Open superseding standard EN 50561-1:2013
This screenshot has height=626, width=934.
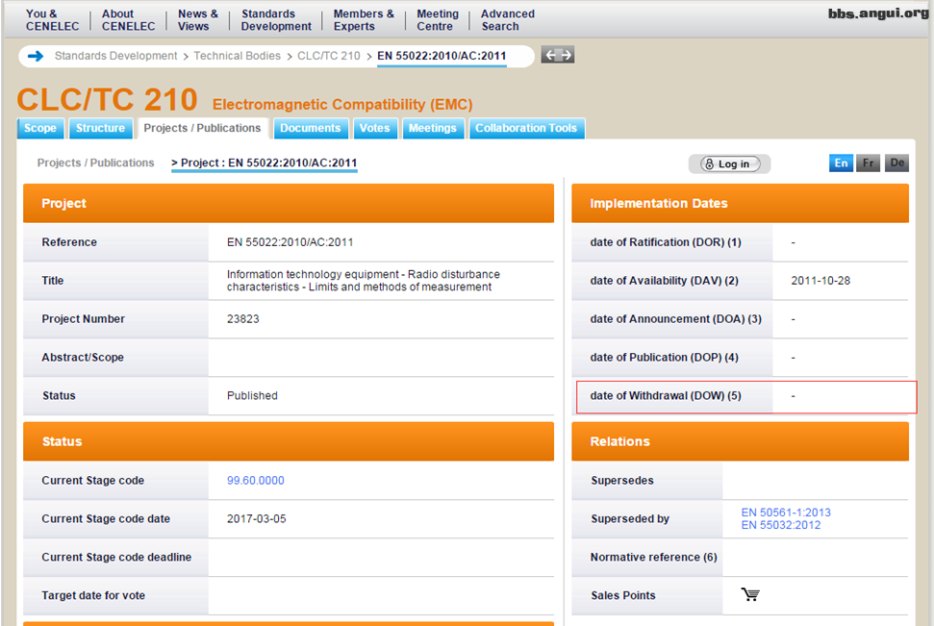click(x=785, y=513)
